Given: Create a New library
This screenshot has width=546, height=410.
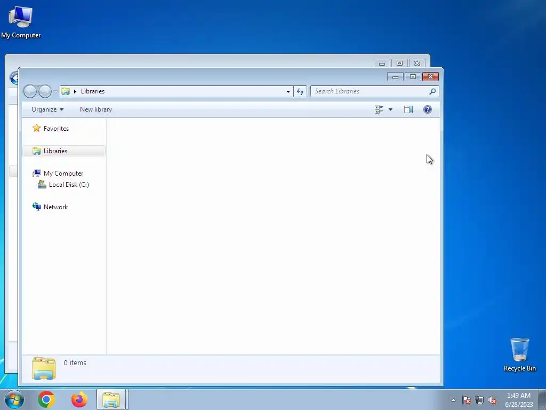Looking at the screenshot, I should [96, 109].
